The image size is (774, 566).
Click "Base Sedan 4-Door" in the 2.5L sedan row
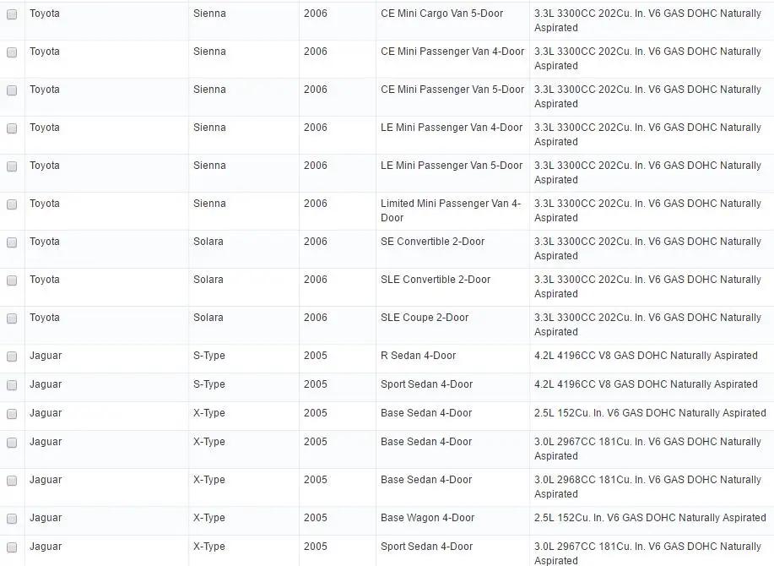426,413
